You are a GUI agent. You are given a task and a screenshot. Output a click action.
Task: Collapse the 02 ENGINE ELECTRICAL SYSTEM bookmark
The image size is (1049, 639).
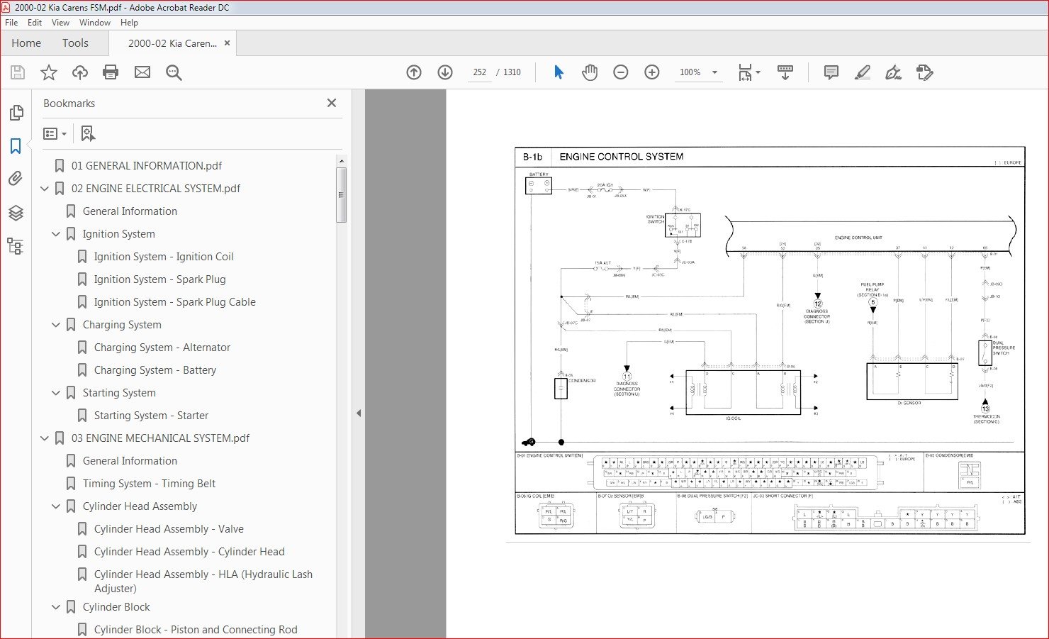[45, 189]
